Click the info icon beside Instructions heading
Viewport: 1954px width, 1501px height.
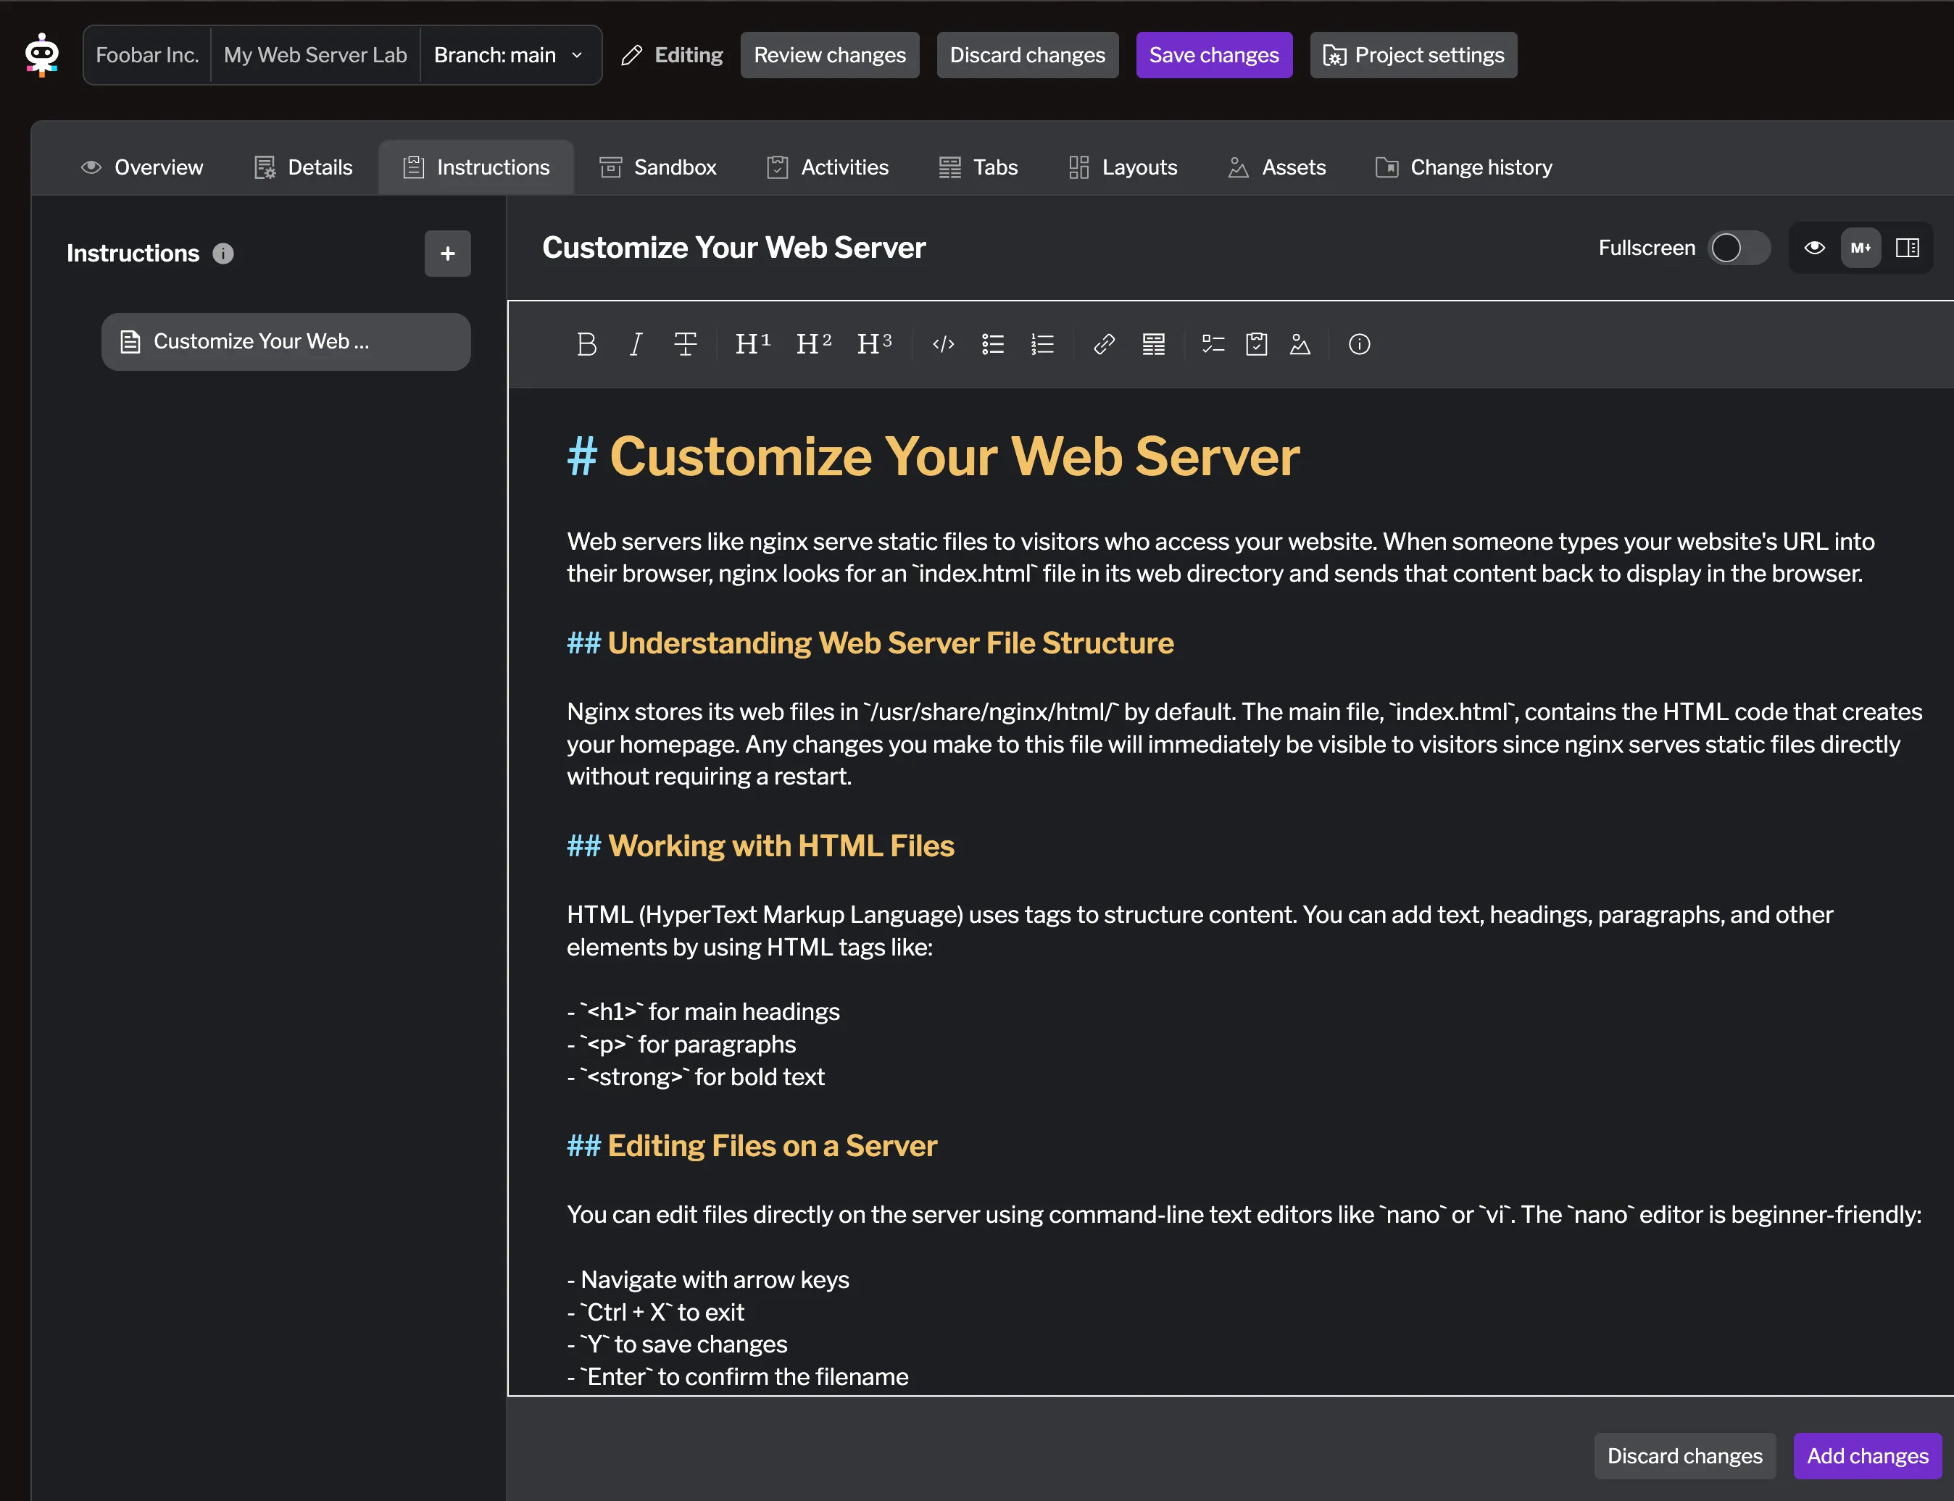(223, 254)
